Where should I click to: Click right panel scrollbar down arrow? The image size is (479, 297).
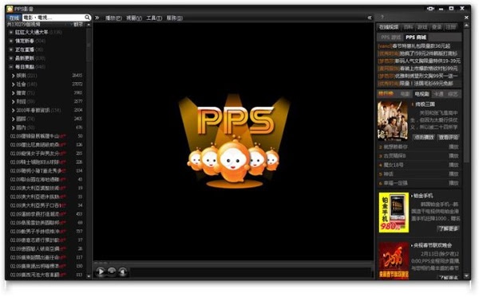[466, 276]
